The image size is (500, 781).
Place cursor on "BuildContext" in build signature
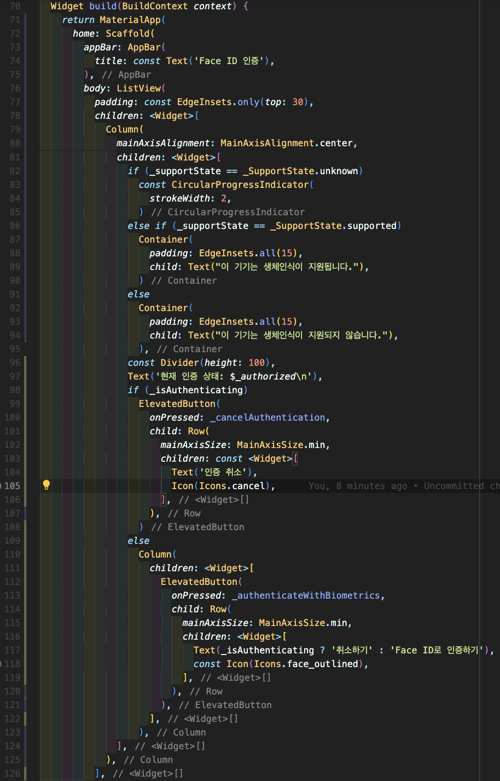[x=155, y=6]
